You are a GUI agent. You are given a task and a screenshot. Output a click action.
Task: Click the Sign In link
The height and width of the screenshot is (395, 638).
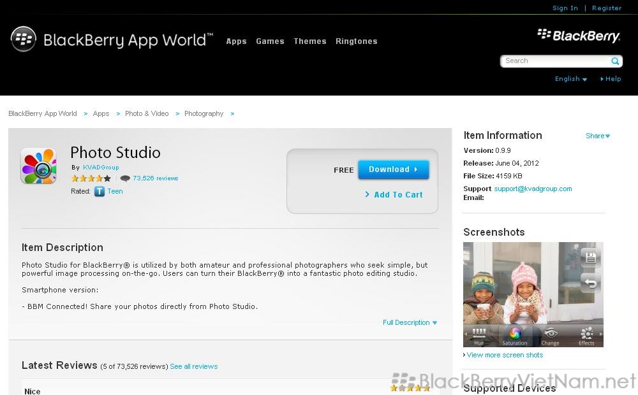click(x=565, y=8)
